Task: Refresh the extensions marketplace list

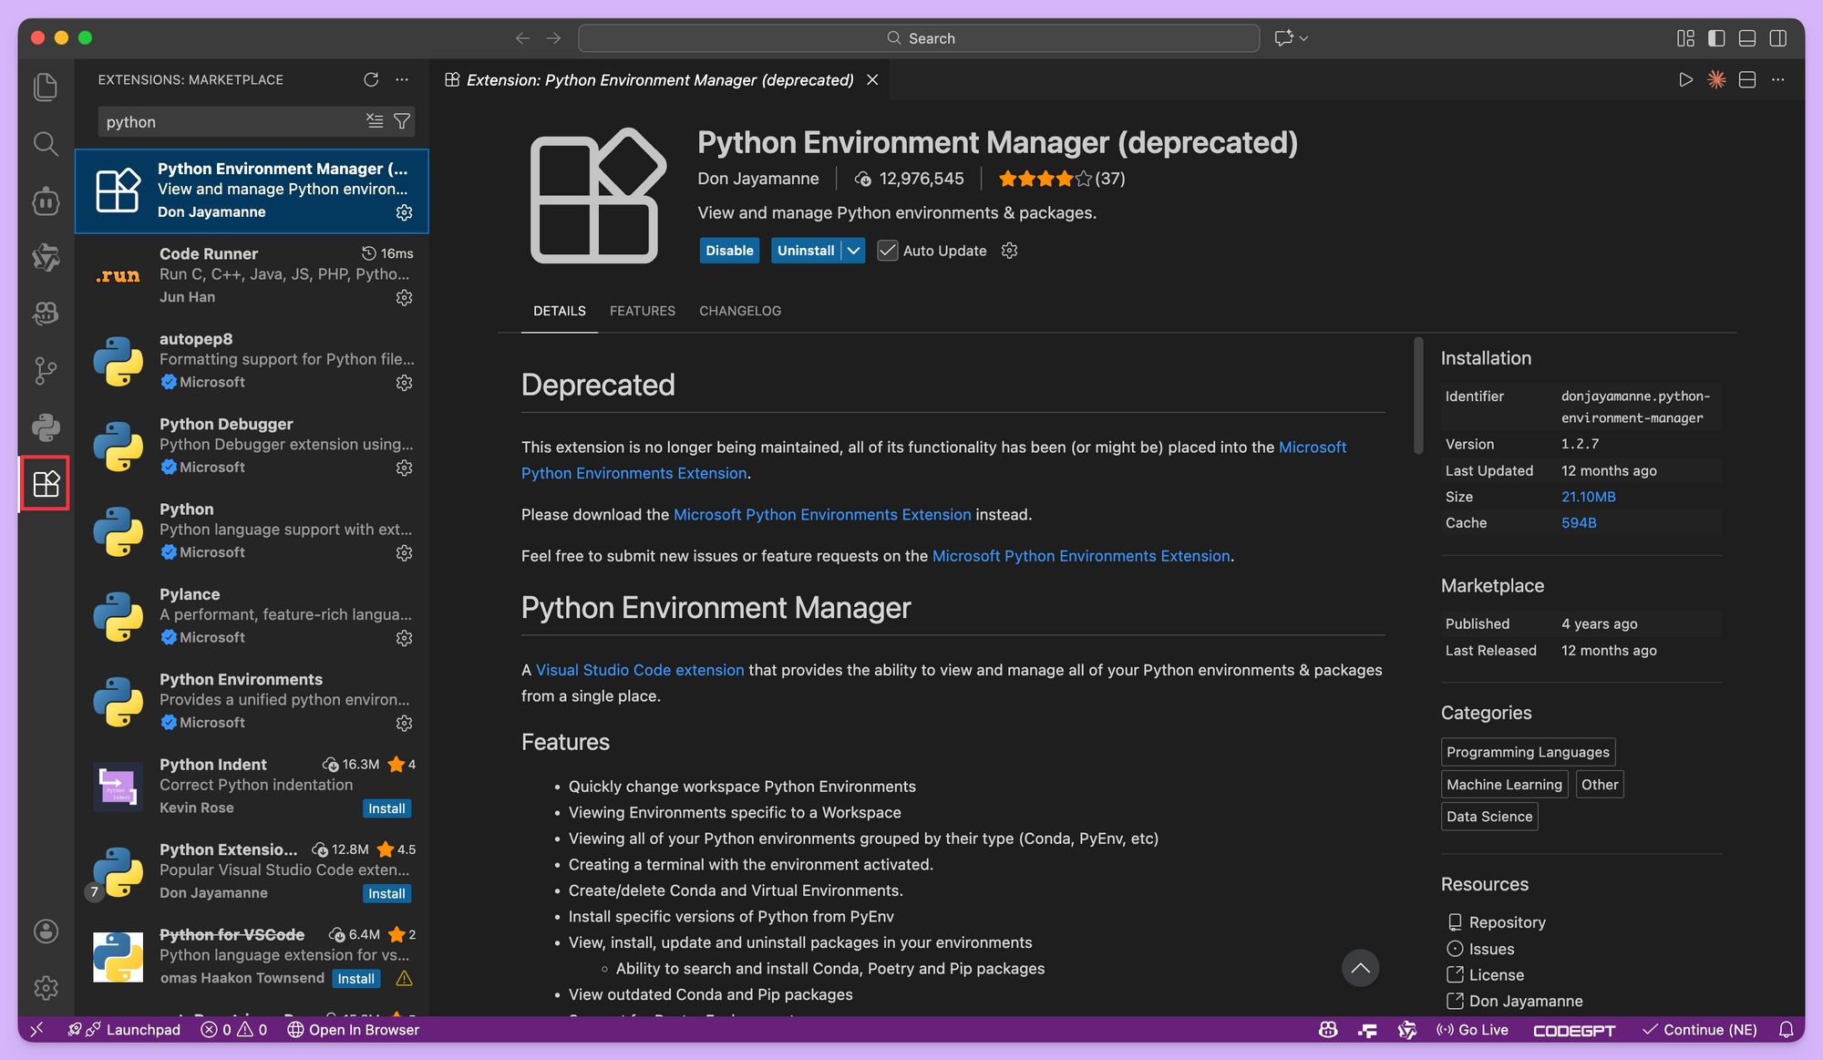Action: [371, 79]
